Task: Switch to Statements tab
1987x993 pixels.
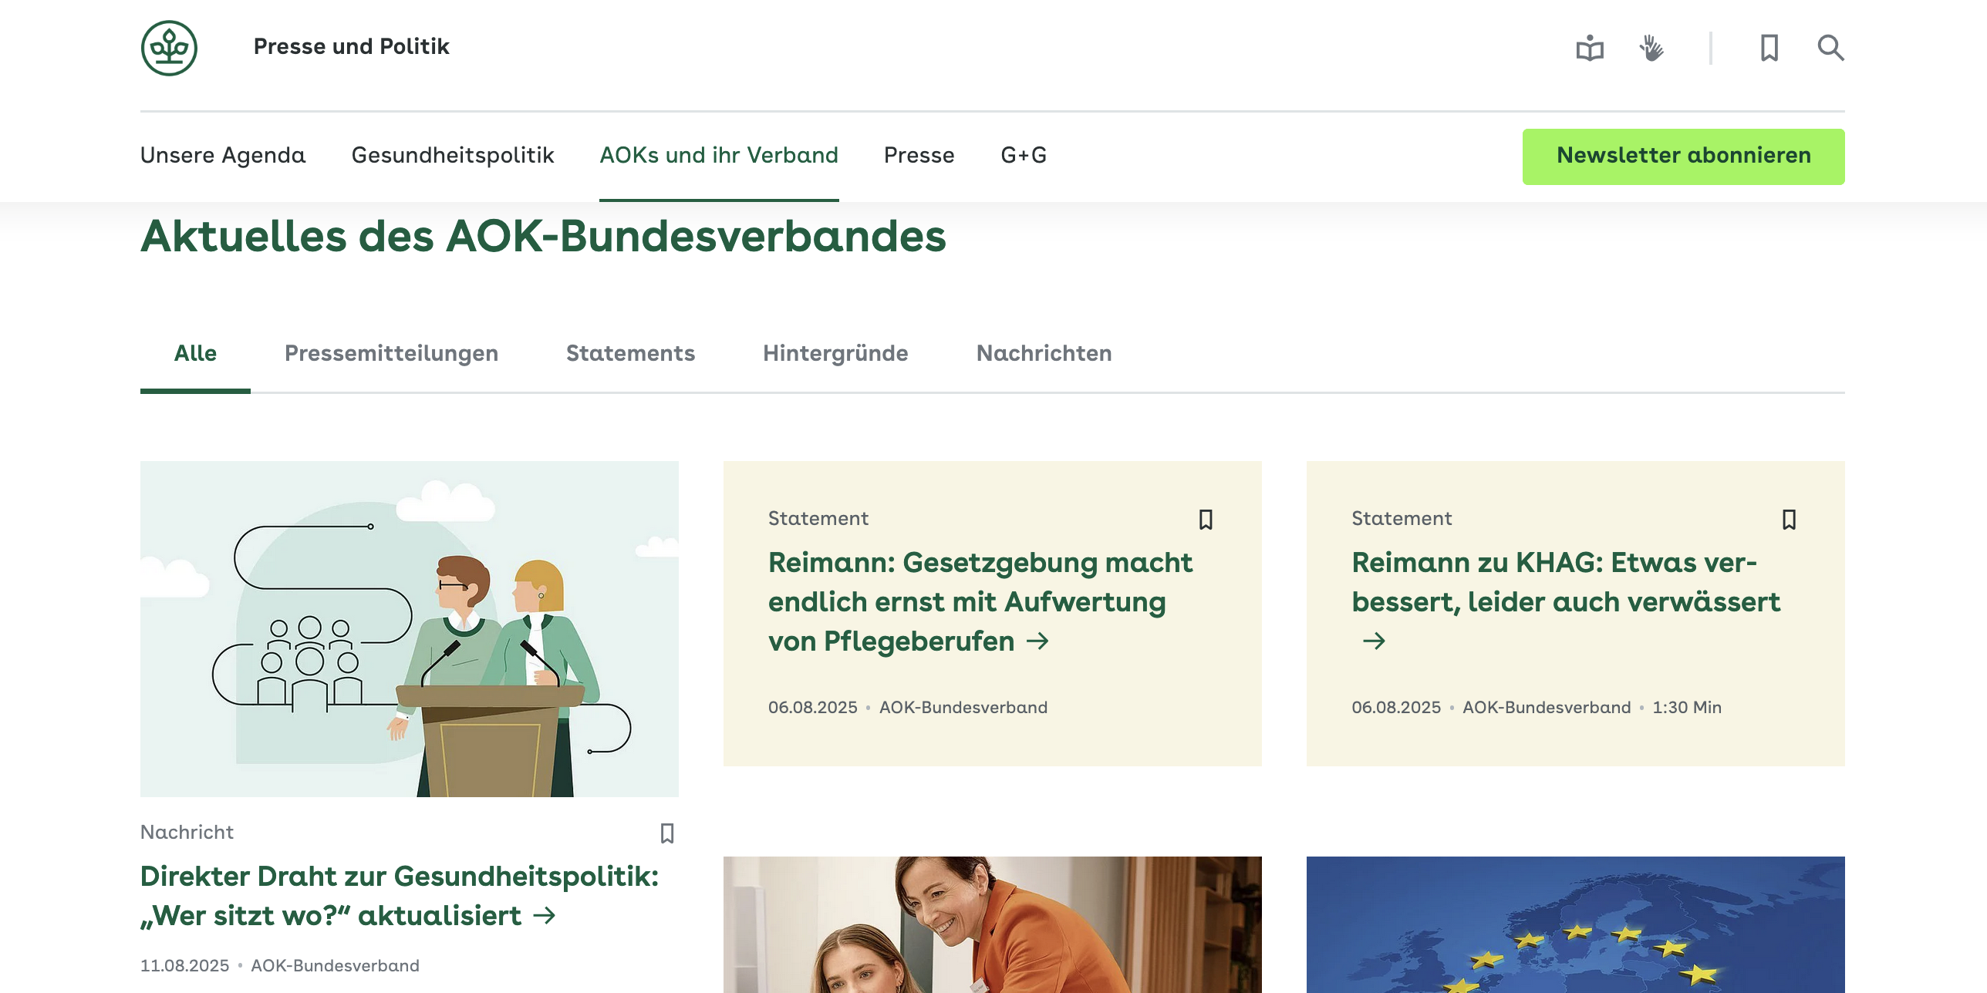Action: tap(630, 353)
